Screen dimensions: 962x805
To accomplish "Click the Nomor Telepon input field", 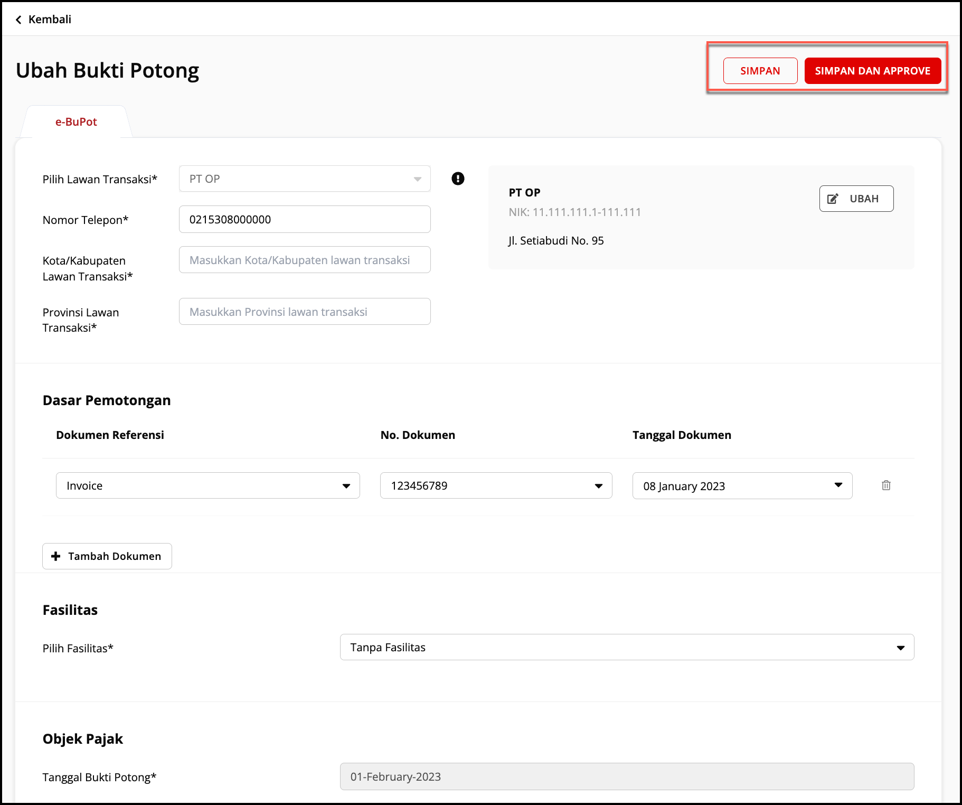I will (x=304, y=219).
